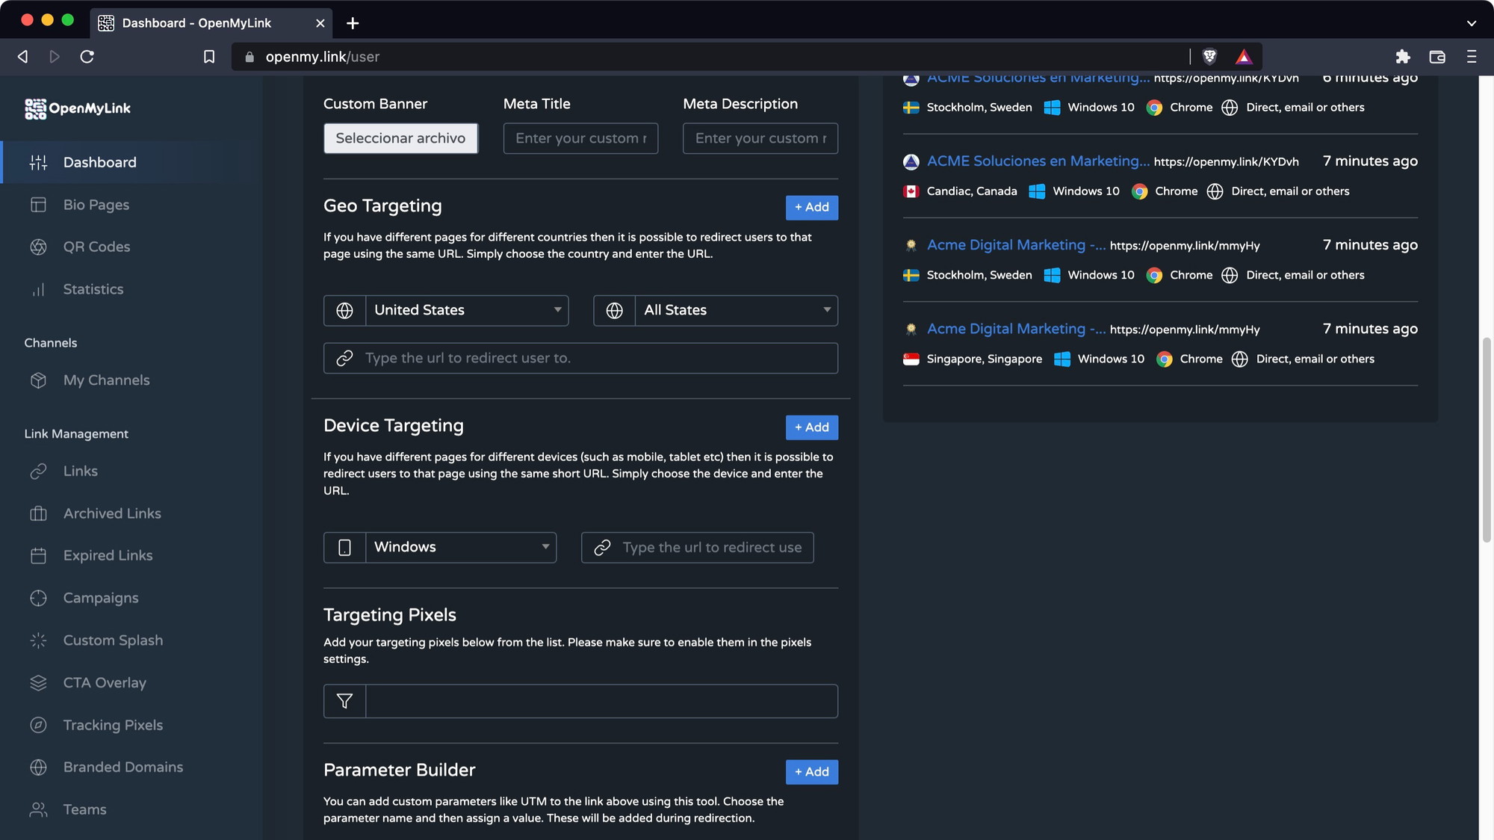Open Acme Digital Marketing link from Stockholm
1494x840 pixels.
[1016, 245]
